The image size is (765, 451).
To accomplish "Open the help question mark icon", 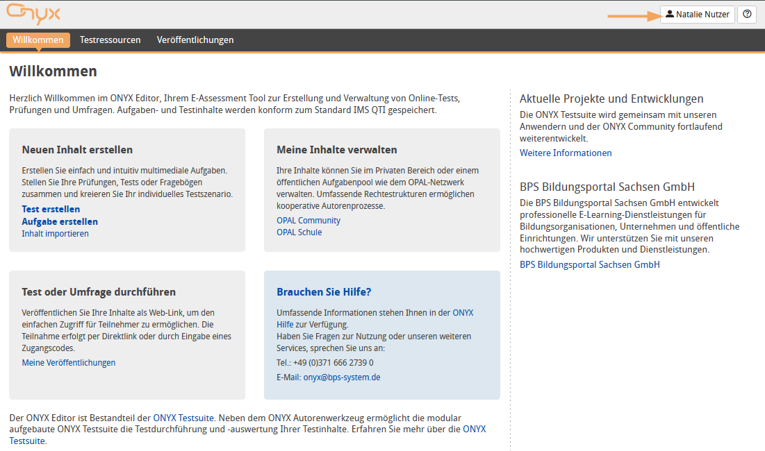I will click(746, 15).
